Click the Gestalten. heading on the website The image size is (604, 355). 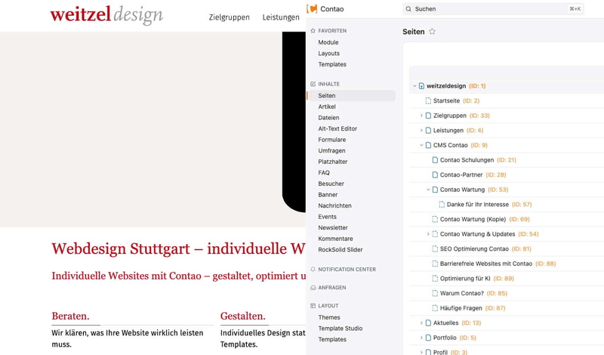tap(242, 316)
